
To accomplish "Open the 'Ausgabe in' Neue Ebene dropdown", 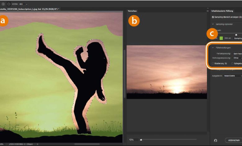I will (233, 76).
